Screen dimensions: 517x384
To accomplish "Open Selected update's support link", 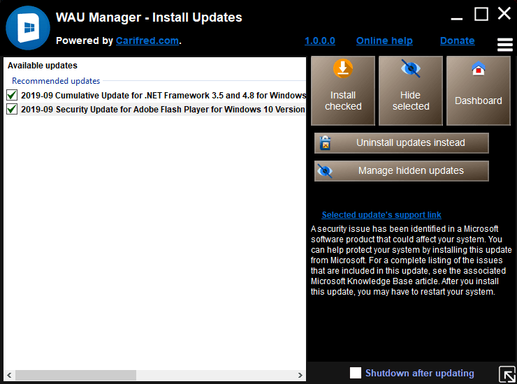I will pos(381,215).
